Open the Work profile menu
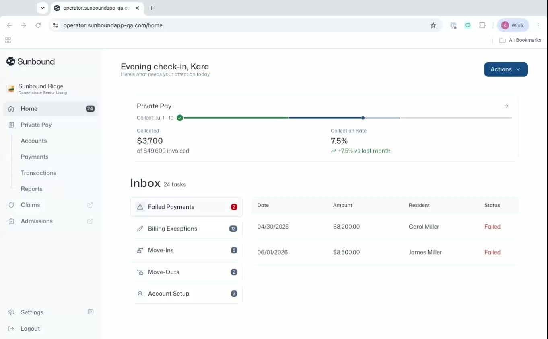The image size is (548, 339). [513, 25]
